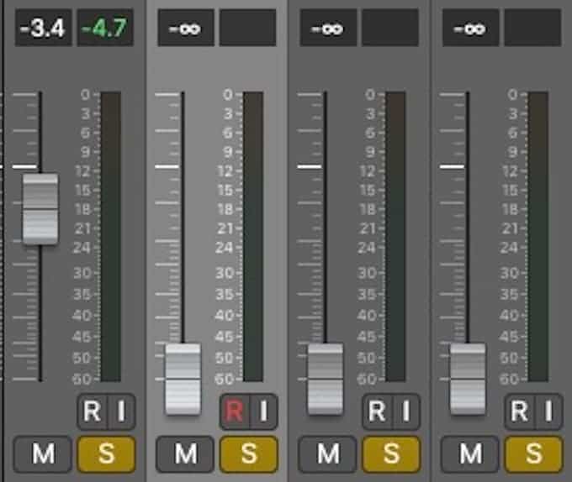Image resolution: width=572 pixels, height=482 pixels.
Task: Solo the first channel strip showing -3.4
Action: (106, 454)
